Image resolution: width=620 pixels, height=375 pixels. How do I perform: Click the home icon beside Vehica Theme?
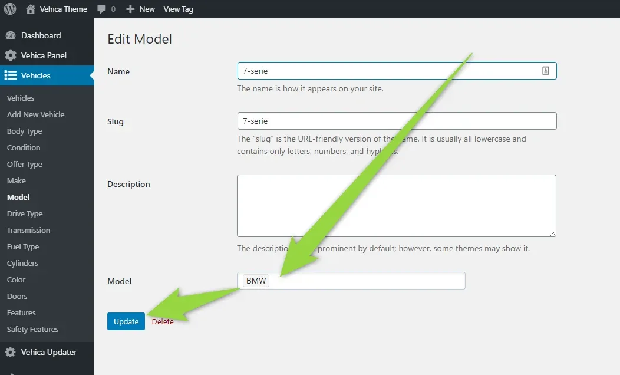coord(31,9)
